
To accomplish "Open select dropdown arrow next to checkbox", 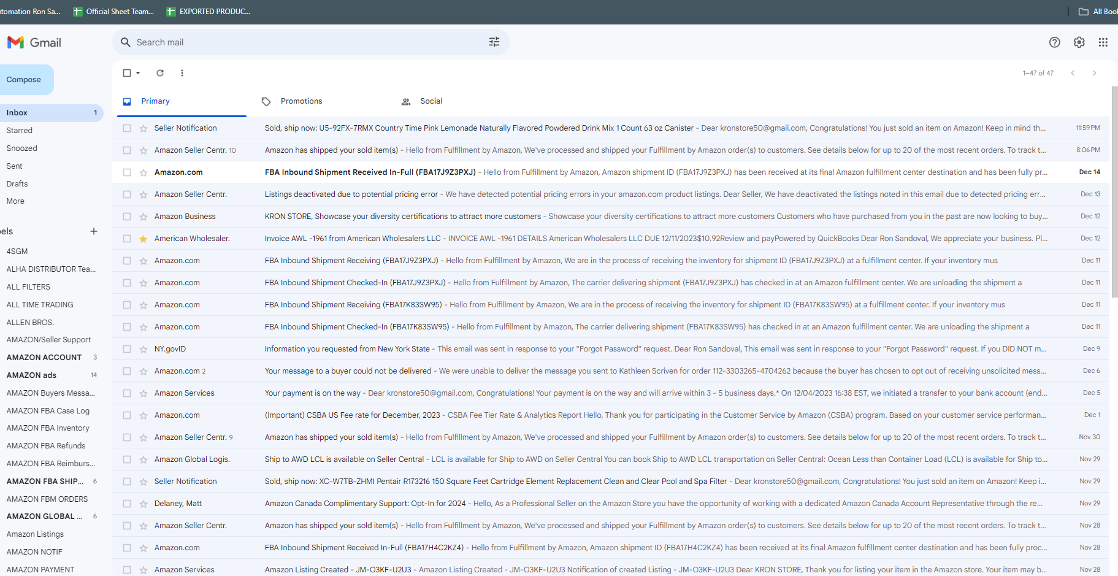I will pyautogui.click(x=138, y=73).
